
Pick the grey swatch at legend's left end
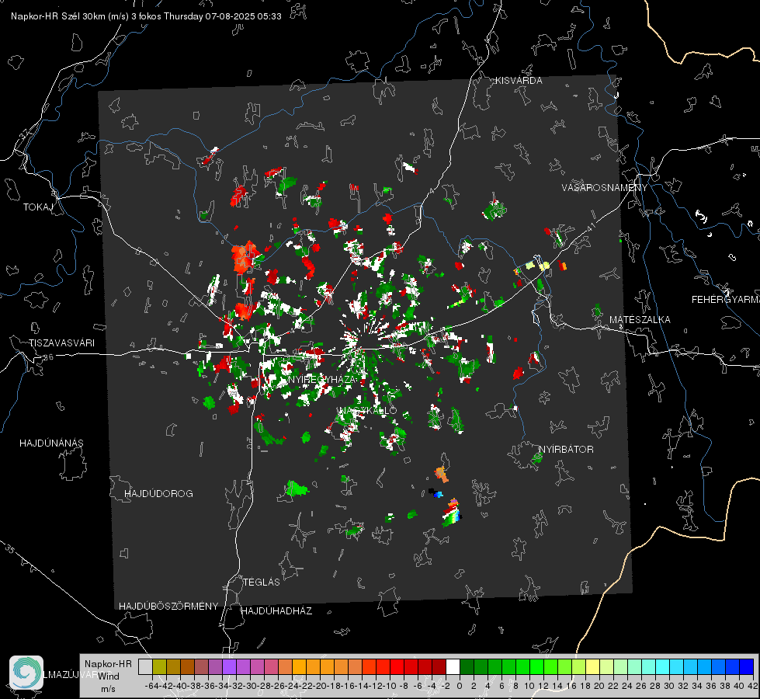coord(145,666)
